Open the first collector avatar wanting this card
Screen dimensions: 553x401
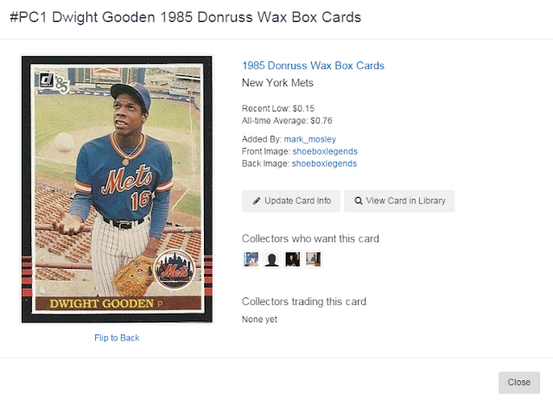tap(251, 259)
